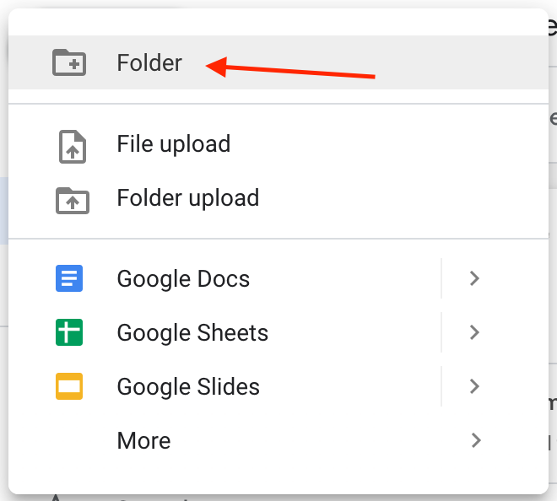The width and height of the screenshot is (557, 501).
Task: Click the yellow Google Slides icon
Action: [69, 386]
